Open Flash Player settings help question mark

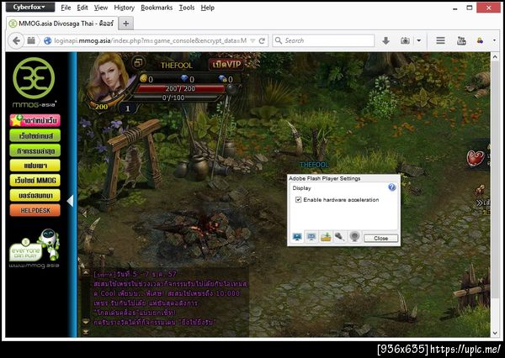(392, 187)
